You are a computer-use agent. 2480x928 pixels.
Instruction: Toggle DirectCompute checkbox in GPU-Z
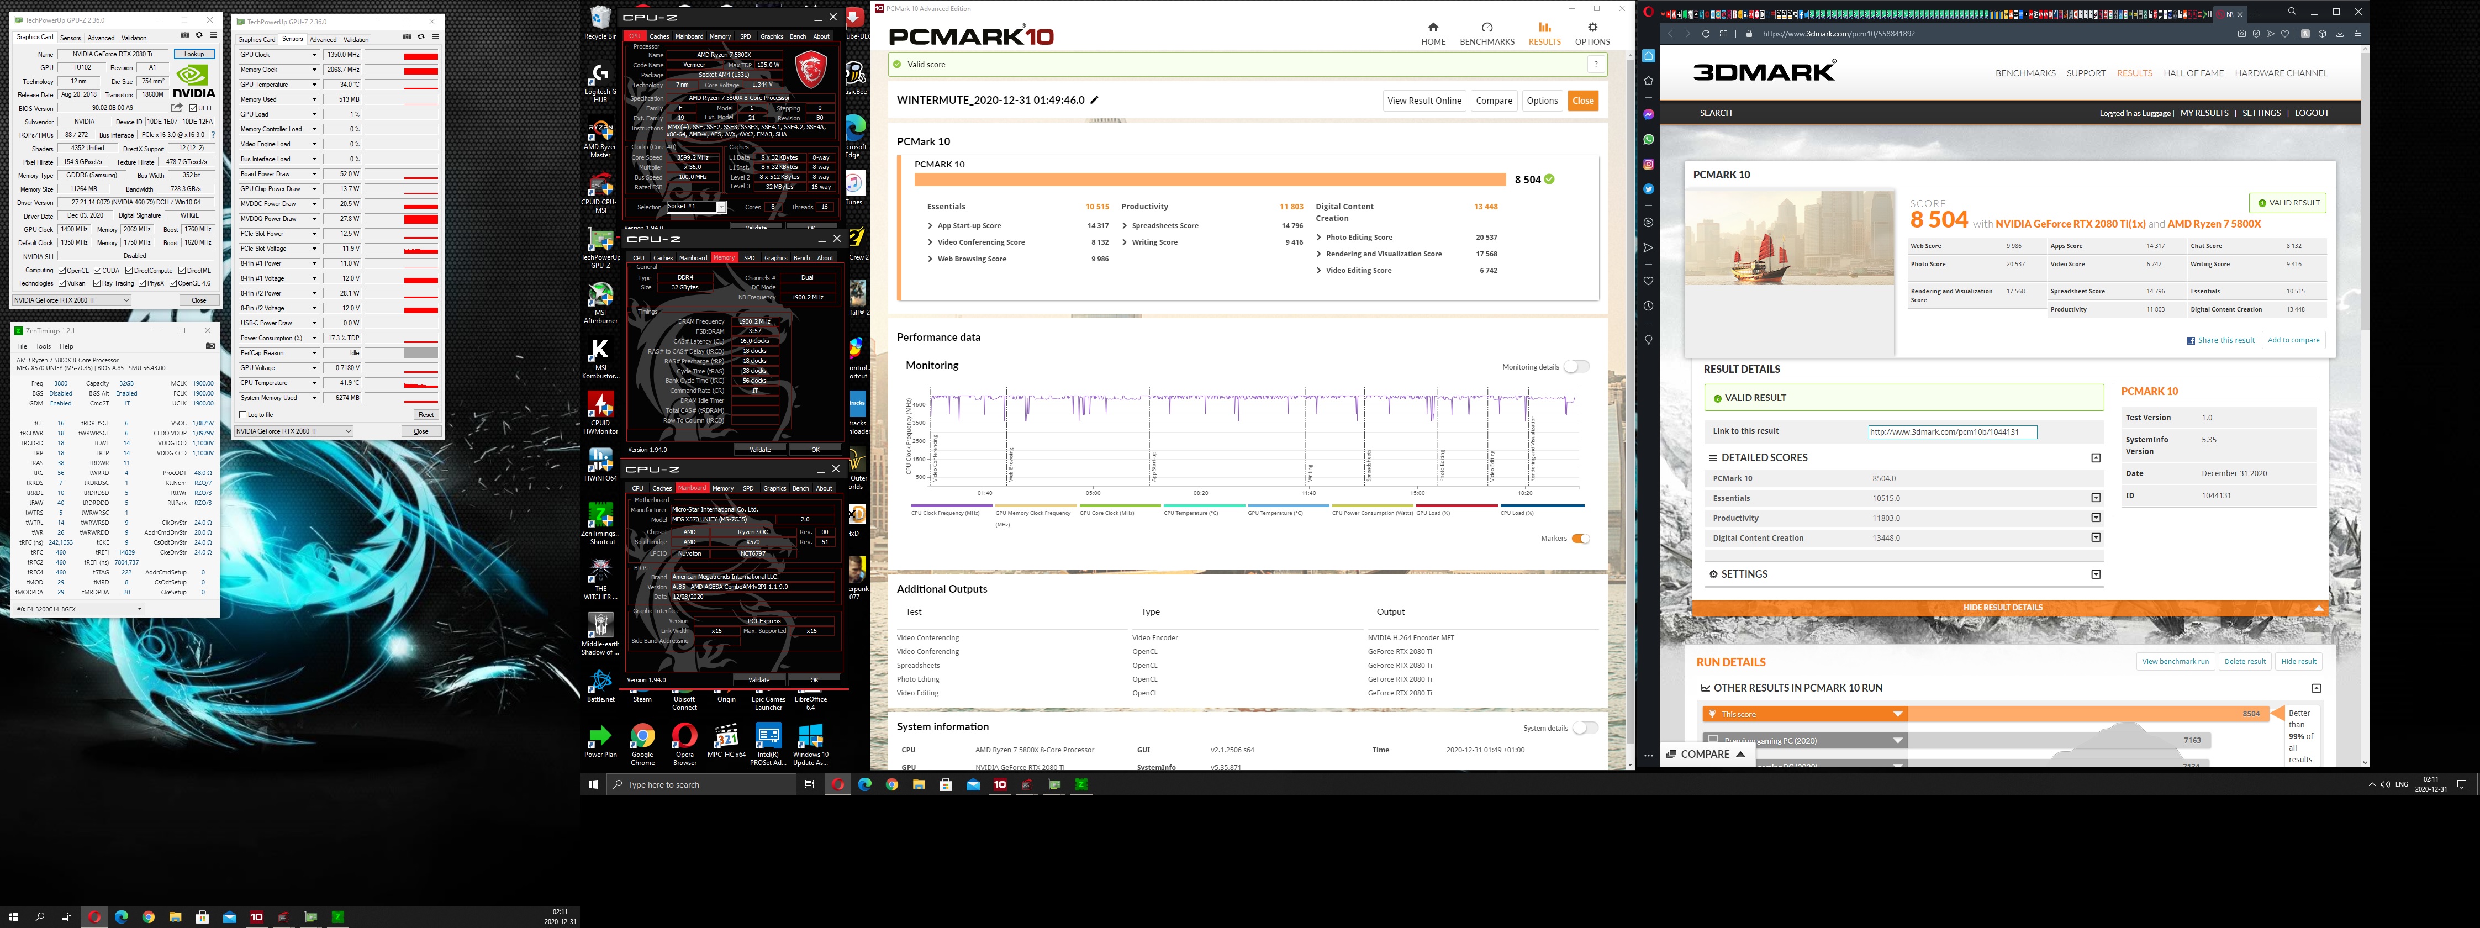tap(130, 271)
